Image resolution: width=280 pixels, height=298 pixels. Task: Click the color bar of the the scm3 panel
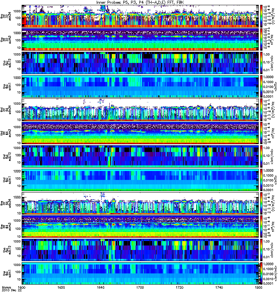(261, 227)
